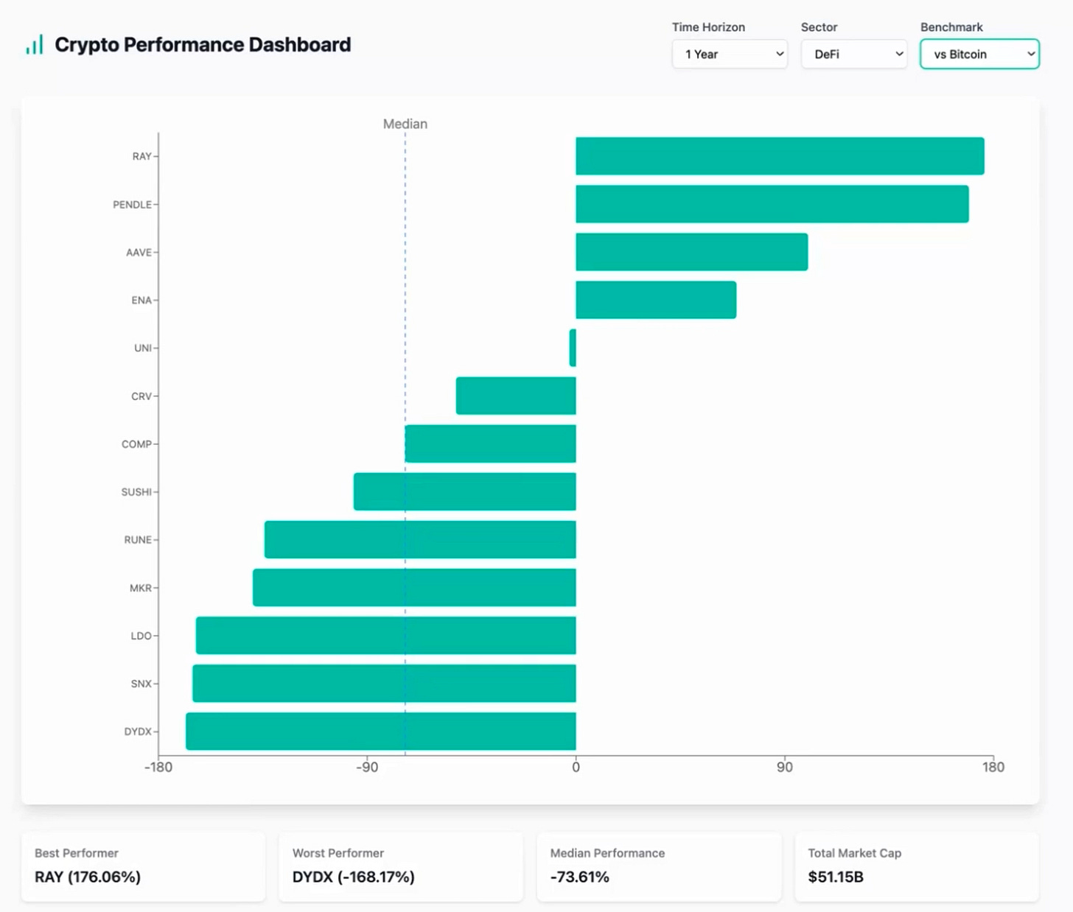Click the Worst Performer DYDX (-168.17%) value
The image size is (1073, 912).
coord(354,877)
